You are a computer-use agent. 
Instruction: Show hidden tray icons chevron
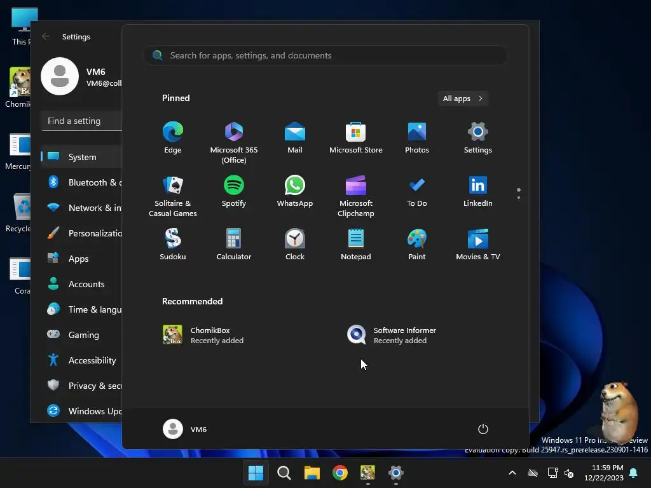512,473
